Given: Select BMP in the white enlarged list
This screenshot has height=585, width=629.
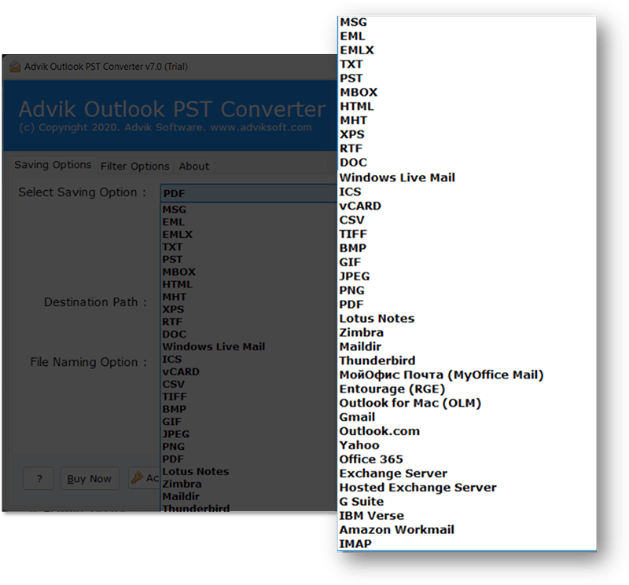Looking at the screenshot, I should 353,248.
